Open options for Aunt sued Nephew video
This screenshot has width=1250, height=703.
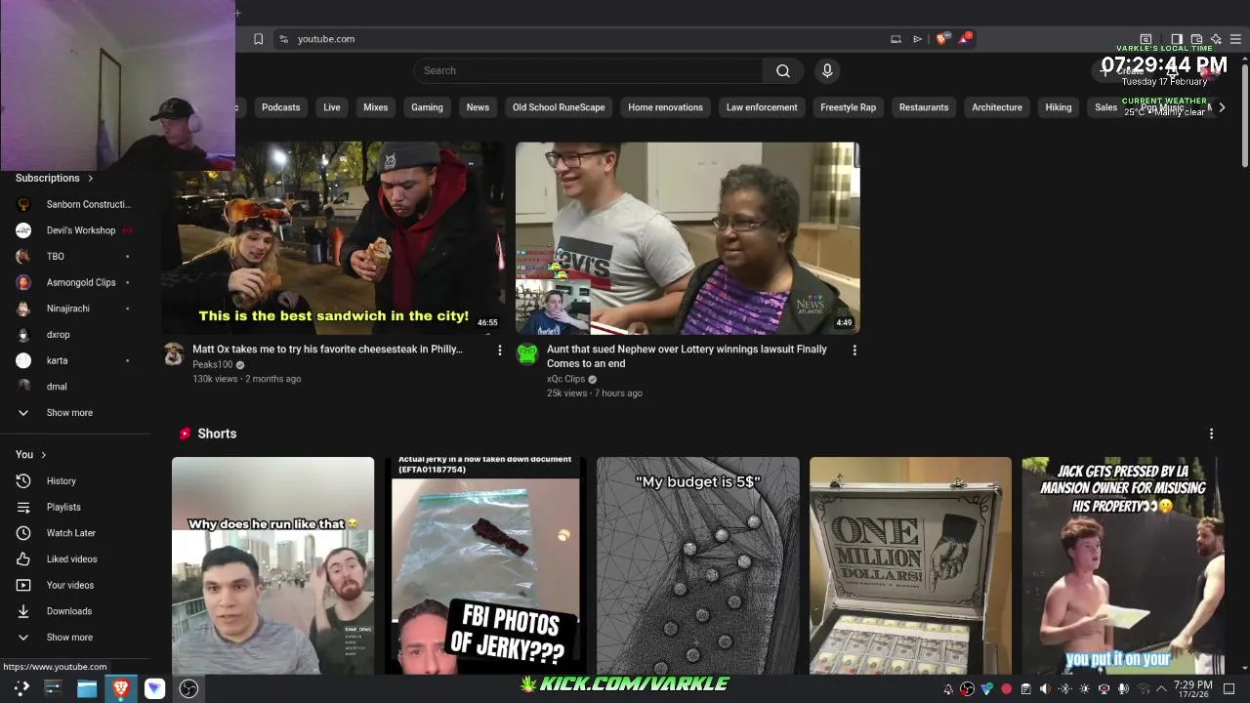(x=854, y=350)
